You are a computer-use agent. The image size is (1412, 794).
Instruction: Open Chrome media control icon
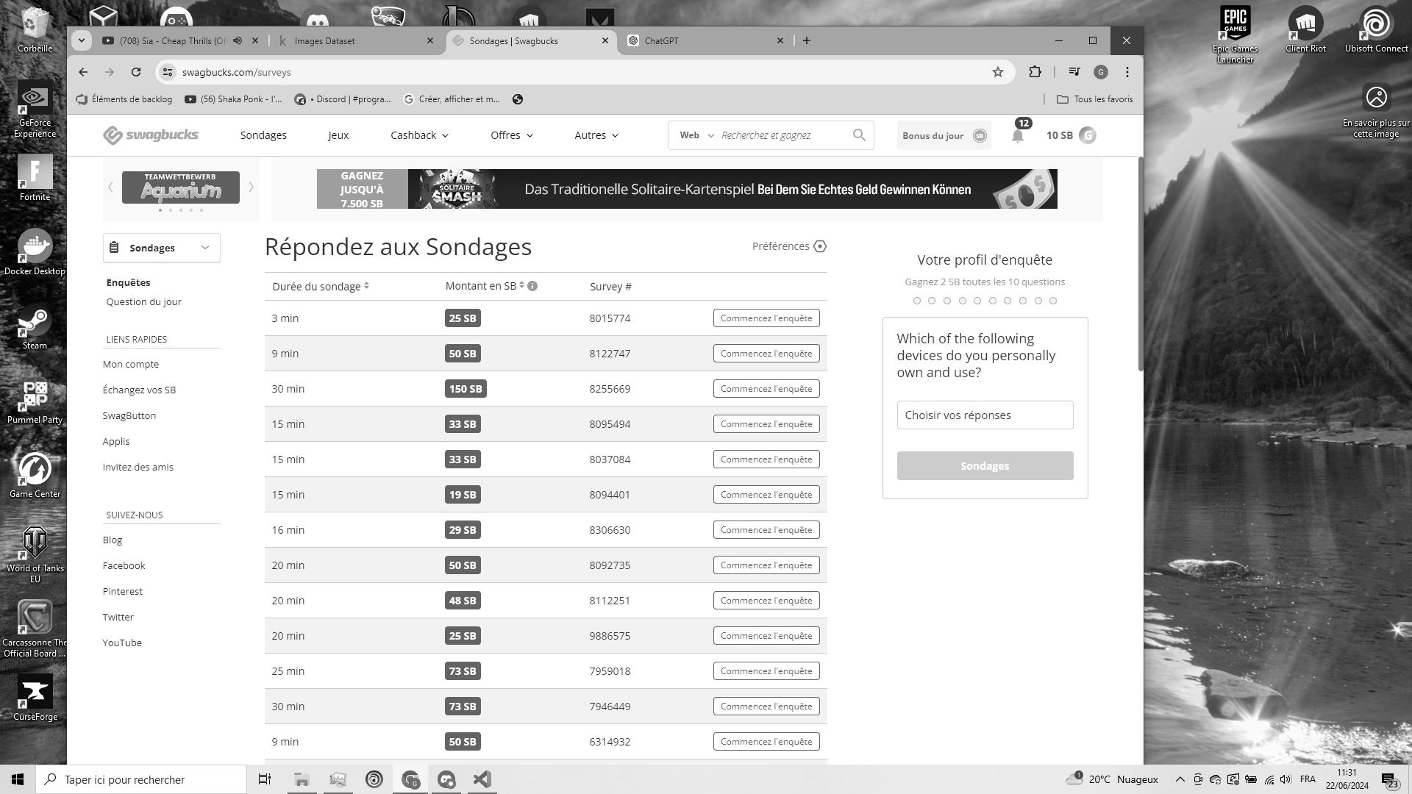pyautogui.click(x=1074, y=72)
